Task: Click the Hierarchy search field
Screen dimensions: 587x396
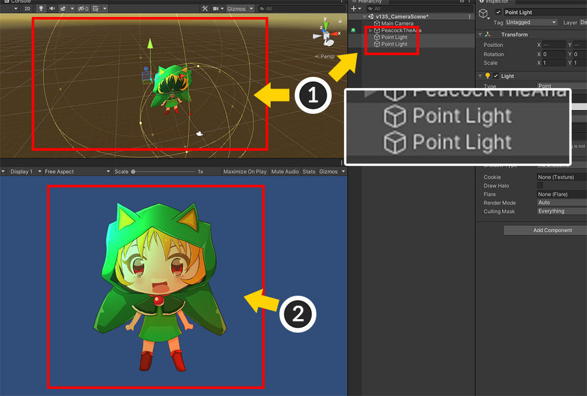Action: coord(420,8)
